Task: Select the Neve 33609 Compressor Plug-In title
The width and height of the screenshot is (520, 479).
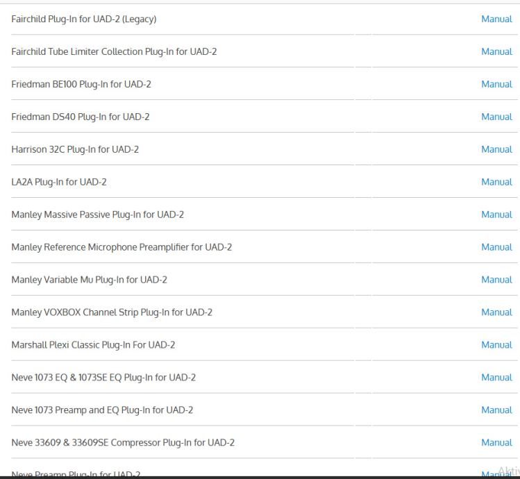Action: 122,443
